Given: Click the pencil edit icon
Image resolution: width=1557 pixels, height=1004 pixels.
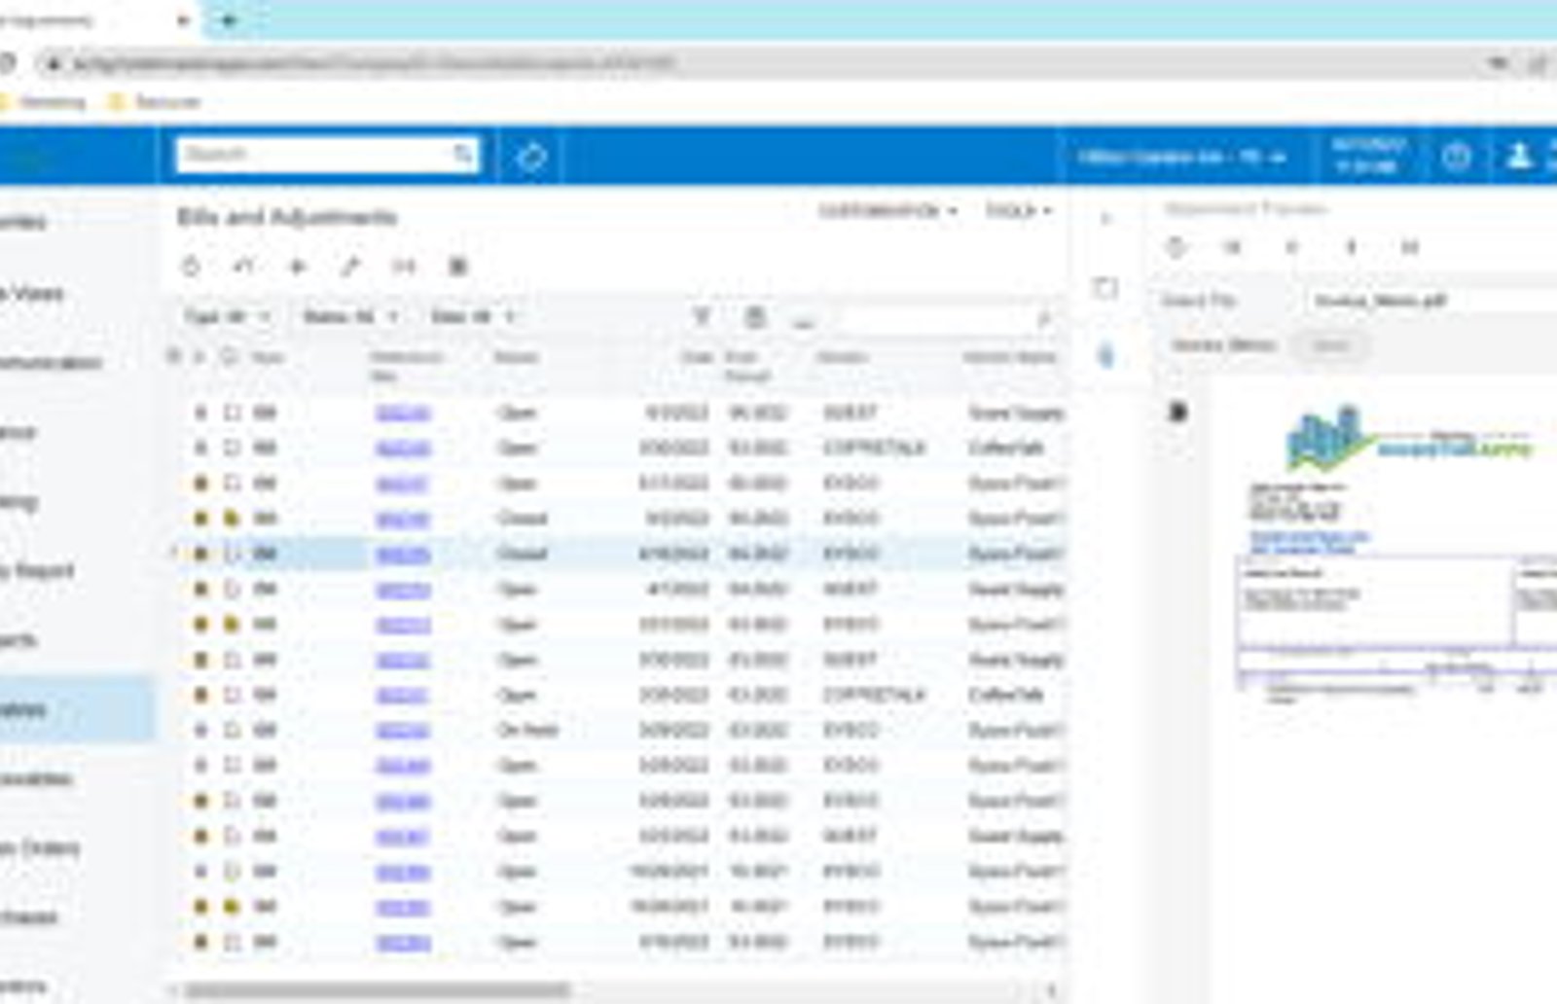Looking at the screenshot, I should 350,267.
